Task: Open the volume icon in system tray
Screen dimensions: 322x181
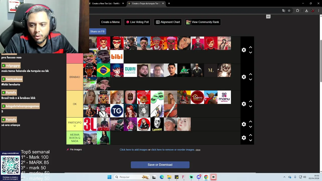Action: (x=304, y=177)
